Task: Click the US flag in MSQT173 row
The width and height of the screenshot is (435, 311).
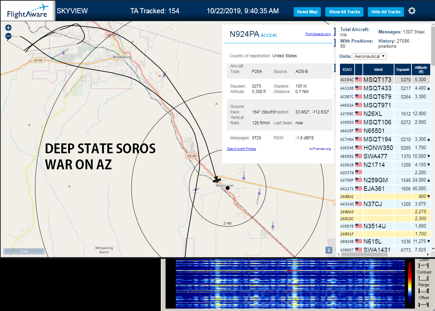Action: (x=359, y=80)
